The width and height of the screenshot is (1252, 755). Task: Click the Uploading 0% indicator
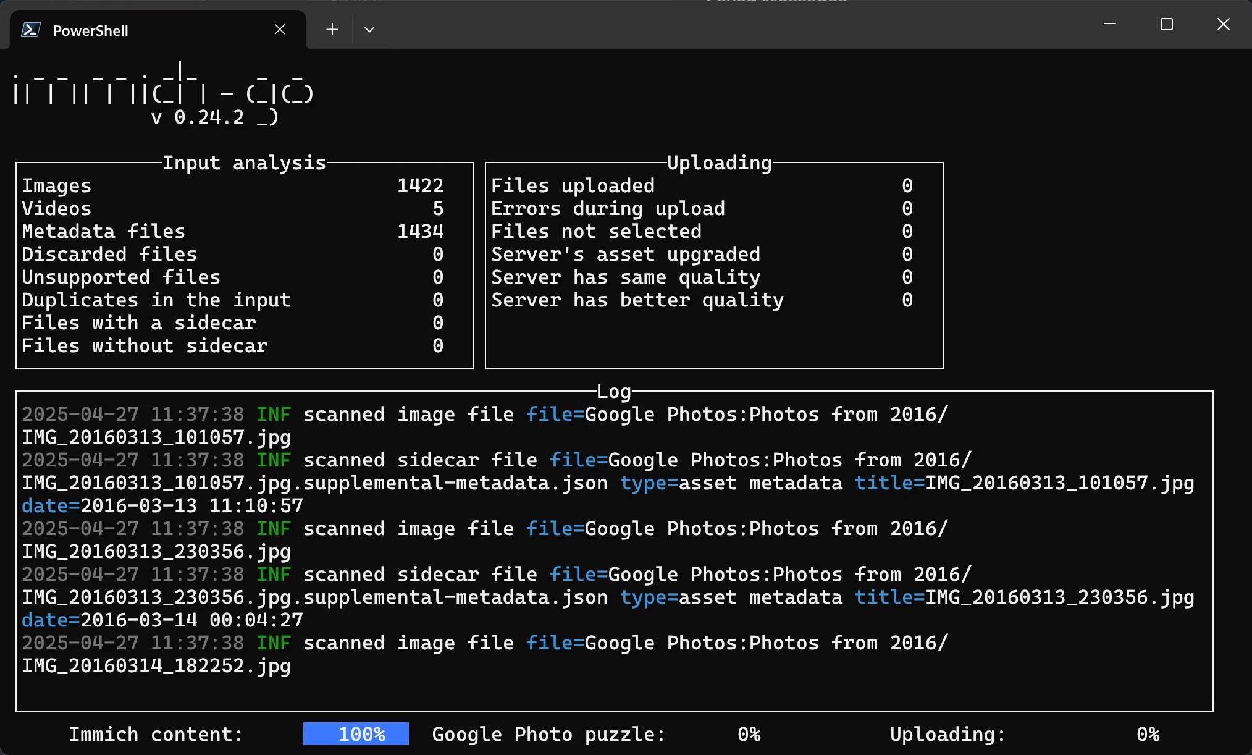click(x=1148, y=734)
